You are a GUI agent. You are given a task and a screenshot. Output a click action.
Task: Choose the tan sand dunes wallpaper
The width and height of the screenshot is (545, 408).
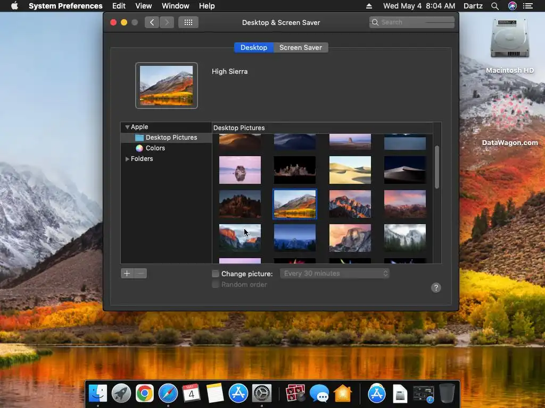click(350, 169)
